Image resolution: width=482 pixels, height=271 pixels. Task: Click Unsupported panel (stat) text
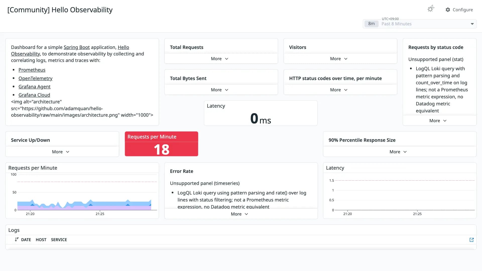(436, 59)
